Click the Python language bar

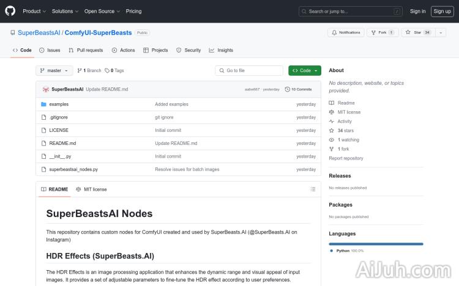click(376, 244)
